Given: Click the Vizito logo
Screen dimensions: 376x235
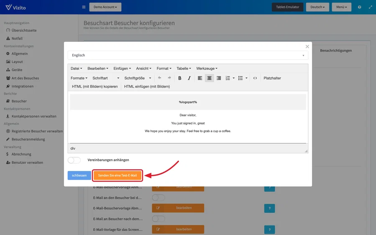Looking at the screenshot, I should pos(15,7).
